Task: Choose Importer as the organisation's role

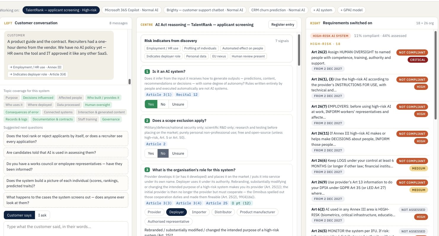Action: 199,212
